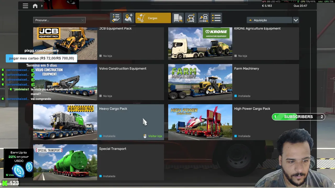The image size is (335, 188).
Task: Click Visitar loja on Heavy Cargo Pack
Action: 155,136
